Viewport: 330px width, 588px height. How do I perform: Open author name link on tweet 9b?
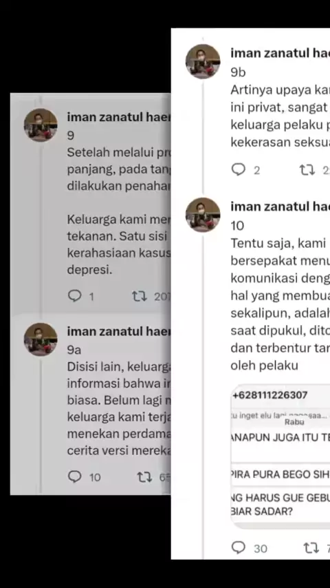point(280,53)
